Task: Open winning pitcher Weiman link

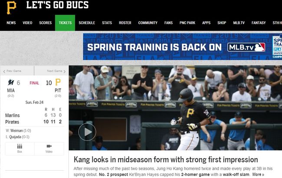Action: [x=16, y=131]
